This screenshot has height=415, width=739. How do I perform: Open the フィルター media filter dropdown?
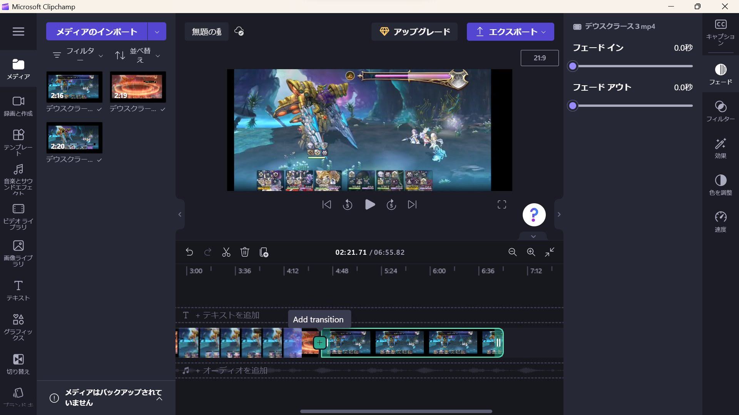(x=78, y=55)
